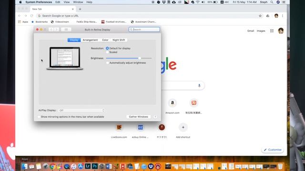
Task: Open QuickTime Player in the Dock
Action: [x=67, y=166]
